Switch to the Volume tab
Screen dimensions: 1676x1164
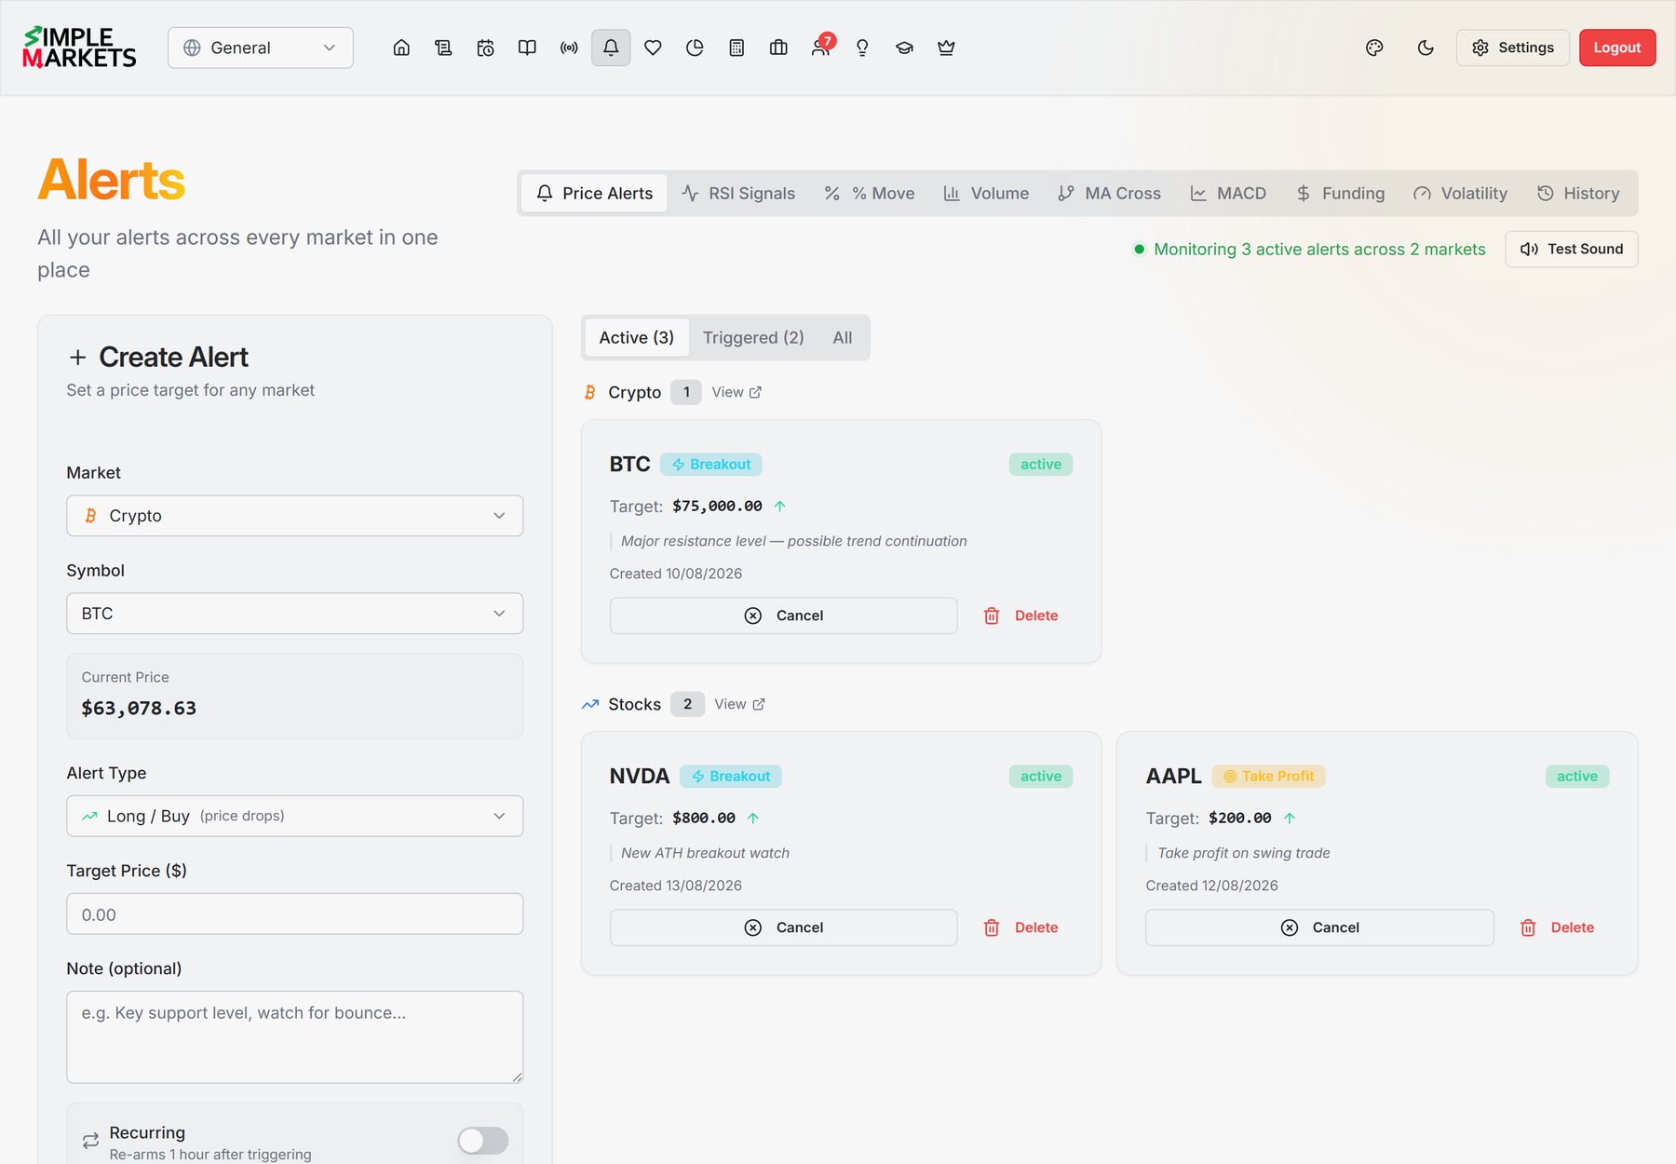click(986, 193)
